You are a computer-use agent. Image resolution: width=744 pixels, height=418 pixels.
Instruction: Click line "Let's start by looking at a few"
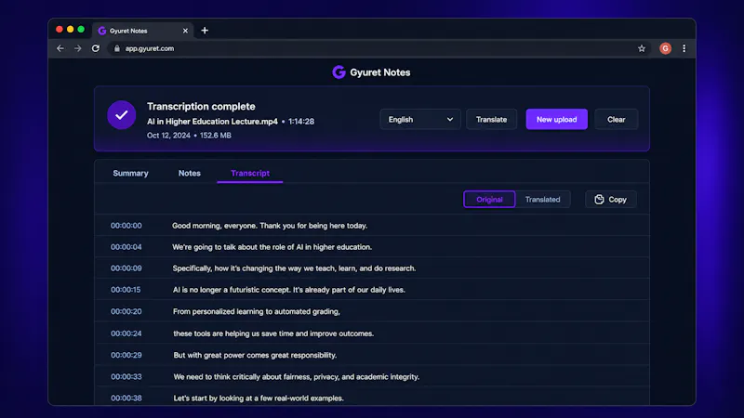click(x=259, y=398)
